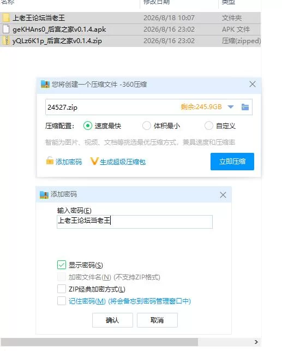Image resolution: width=282 pixels, height=351 pixels.
Task: Select file geKHAns0_后宫之家v0.1.4.apk
Action: tap(130, 29)
